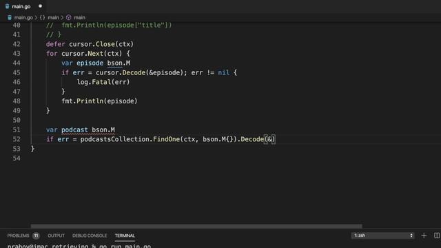Click the commented fmt.Println line 40
The height and width of the screenshot is (248, 441).
[x=109, y=25]
